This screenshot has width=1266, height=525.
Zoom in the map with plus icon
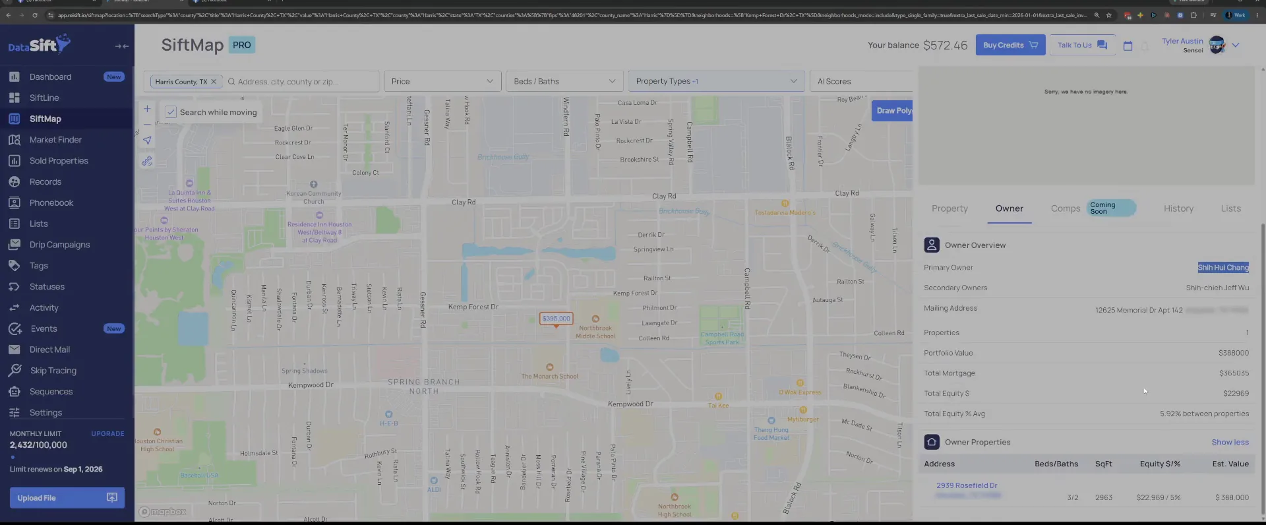(x=147, y=109)
